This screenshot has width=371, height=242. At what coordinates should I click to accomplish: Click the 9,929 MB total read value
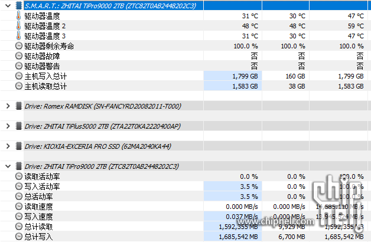click(292, 227)
